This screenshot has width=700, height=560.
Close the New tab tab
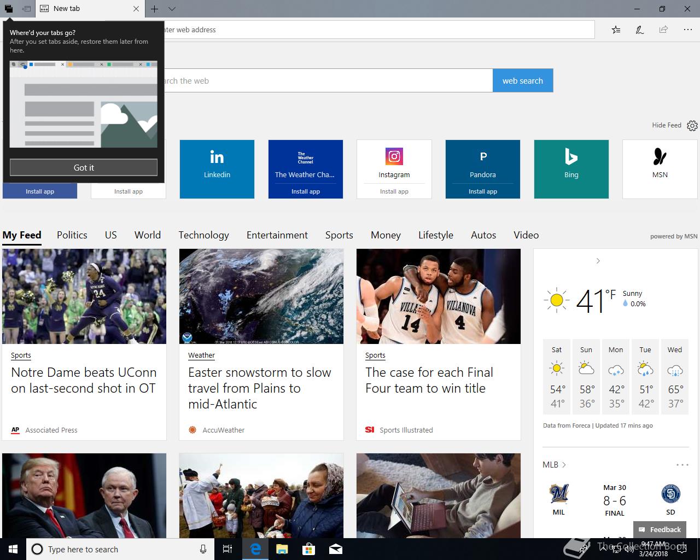pos(136,9)
